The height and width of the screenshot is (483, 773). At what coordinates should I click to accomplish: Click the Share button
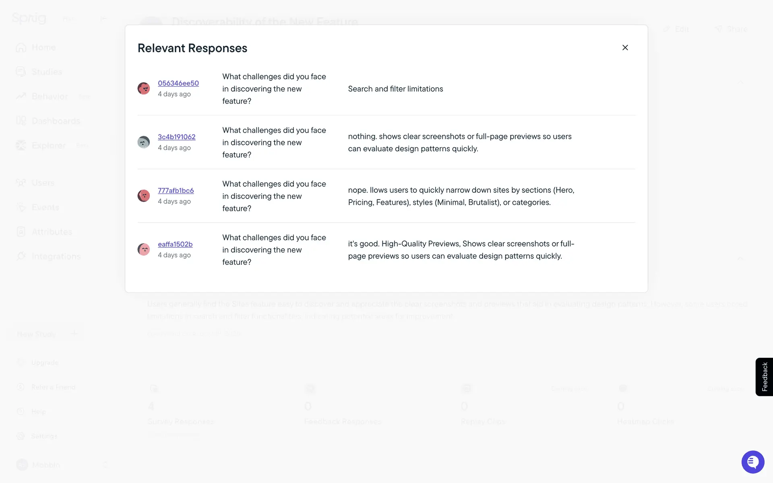click(x=731, y=29)
